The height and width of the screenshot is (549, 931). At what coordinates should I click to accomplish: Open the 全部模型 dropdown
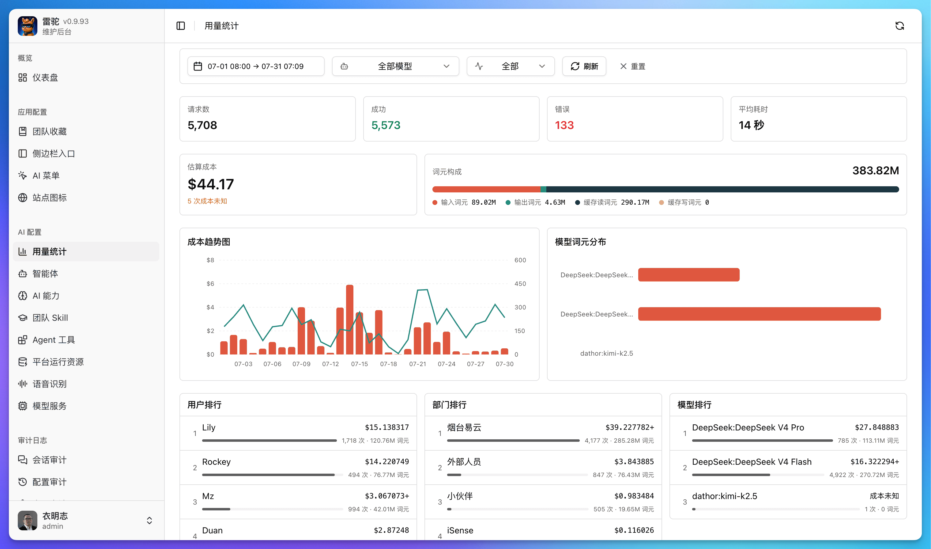[395, 66]
